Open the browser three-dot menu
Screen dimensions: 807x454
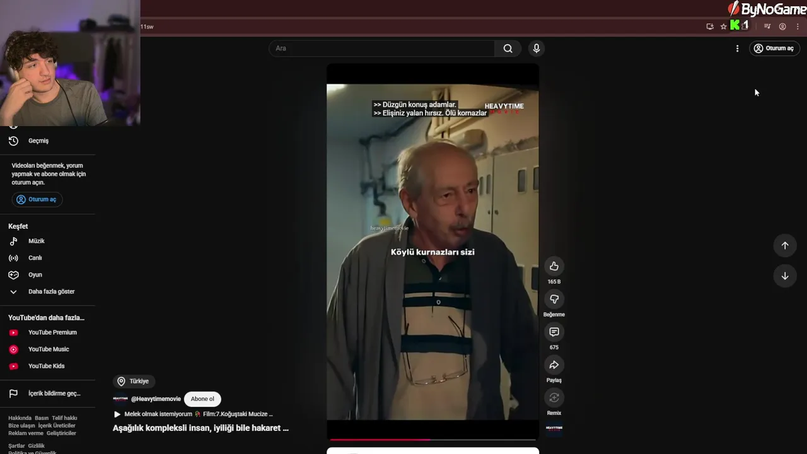point(798,26)
